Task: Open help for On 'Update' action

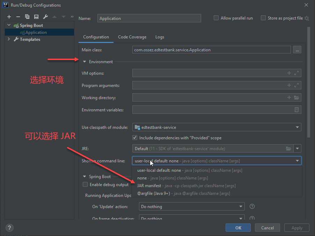Action: tap(252, 206)
